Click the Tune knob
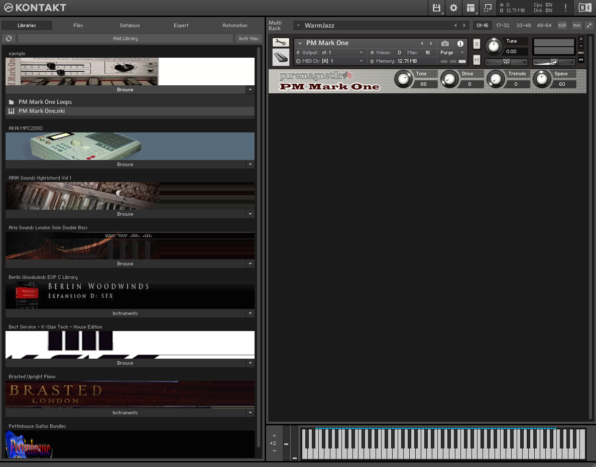Image resolution: width=596 pixels, height=467 pixels. coord(494,46)
